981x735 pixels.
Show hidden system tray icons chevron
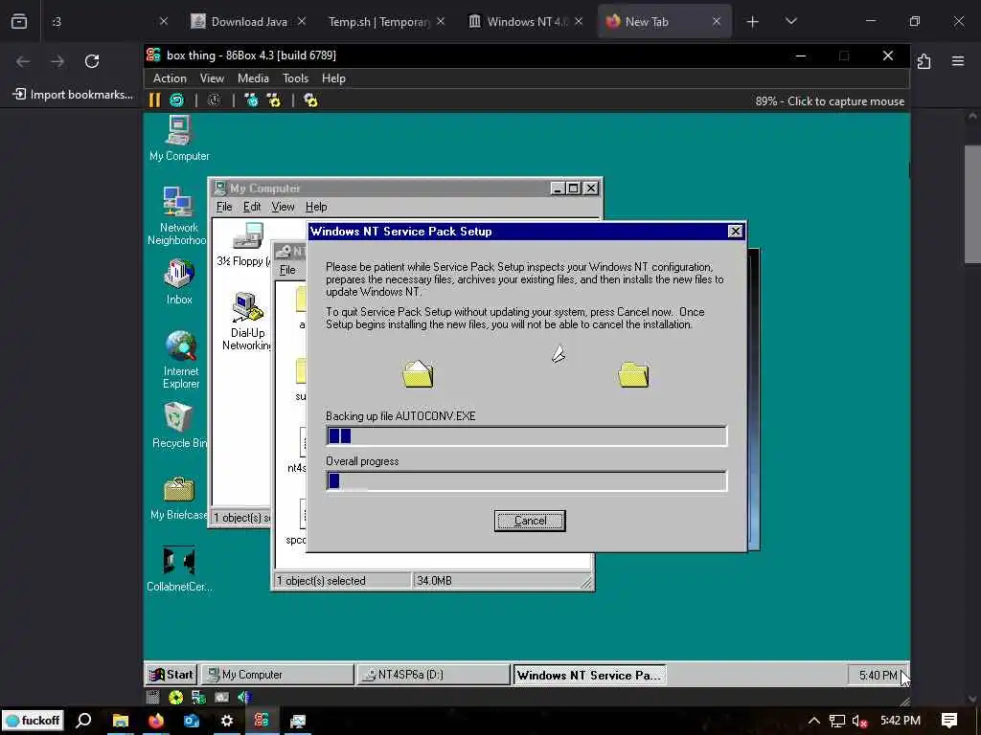(814, 721)
